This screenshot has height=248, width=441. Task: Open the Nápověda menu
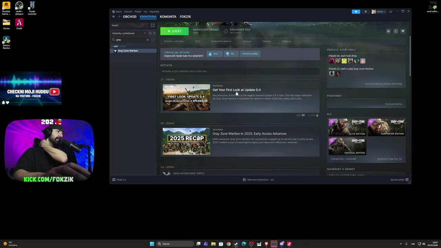click(154, 11)
